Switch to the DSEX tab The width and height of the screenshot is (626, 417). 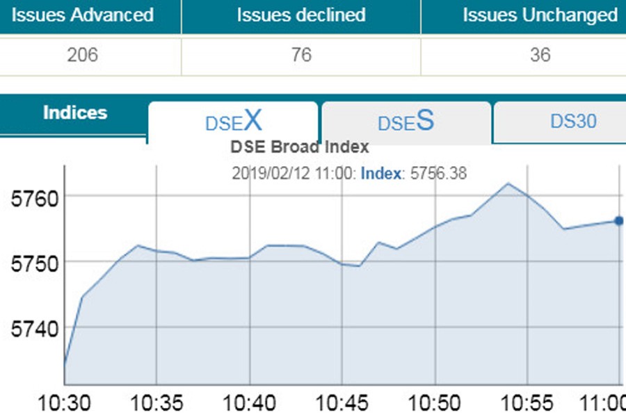[232, 122]
